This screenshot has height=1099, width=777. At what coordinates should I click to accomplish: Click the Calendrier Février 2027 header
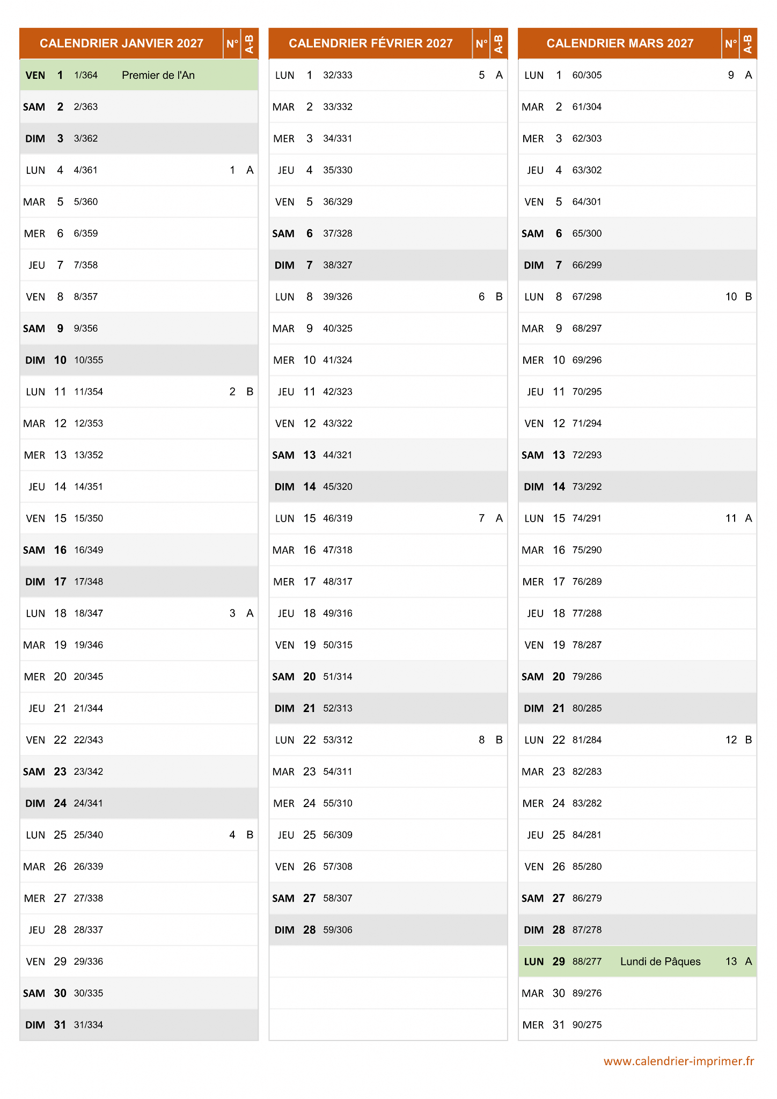(x=370, y=43)
